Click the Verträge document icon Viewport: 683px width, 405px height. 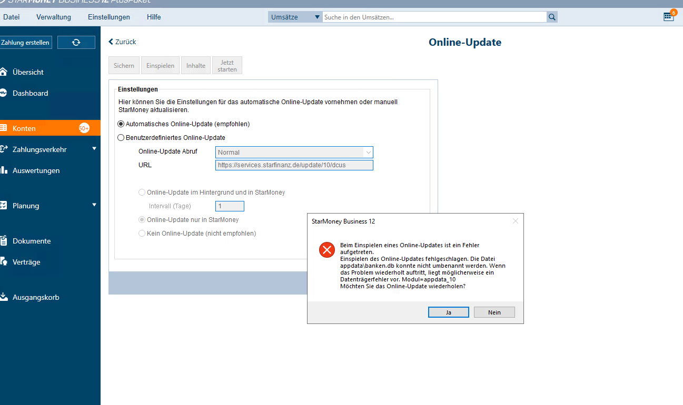tap(3, 262)
